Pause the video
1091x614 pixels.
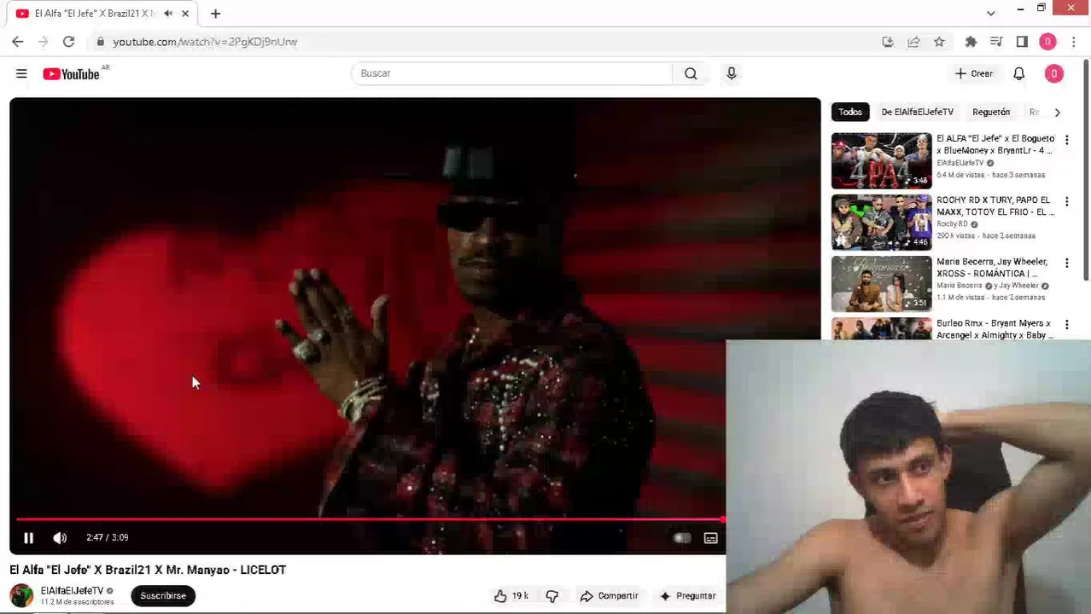(28, 538)
